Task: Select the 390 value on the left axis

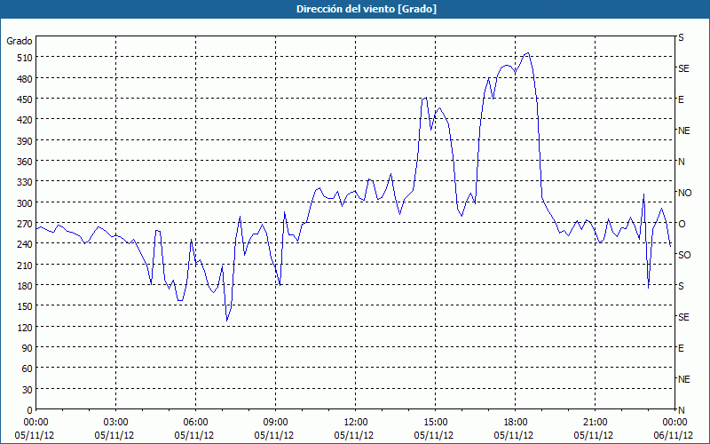Action: pos(25,141)
